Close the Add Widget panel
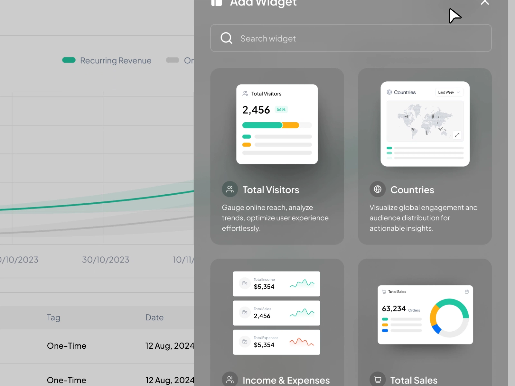 (x=485, y=2)
